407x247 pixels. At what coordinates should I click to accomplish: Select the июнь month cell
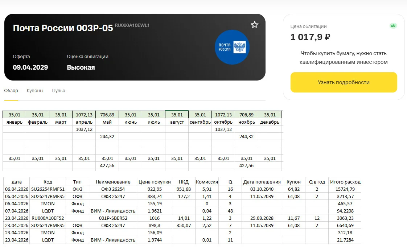coord(130,122)
